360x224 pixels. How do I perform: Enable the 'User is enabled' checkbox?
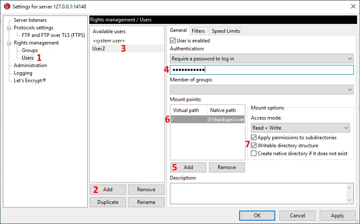[x=173, y=41]
